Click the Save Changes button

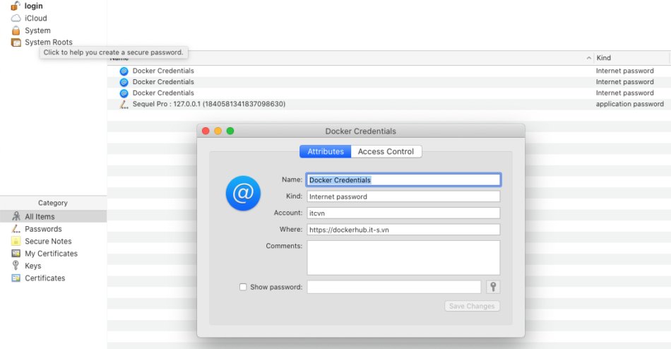pos(472,306)
